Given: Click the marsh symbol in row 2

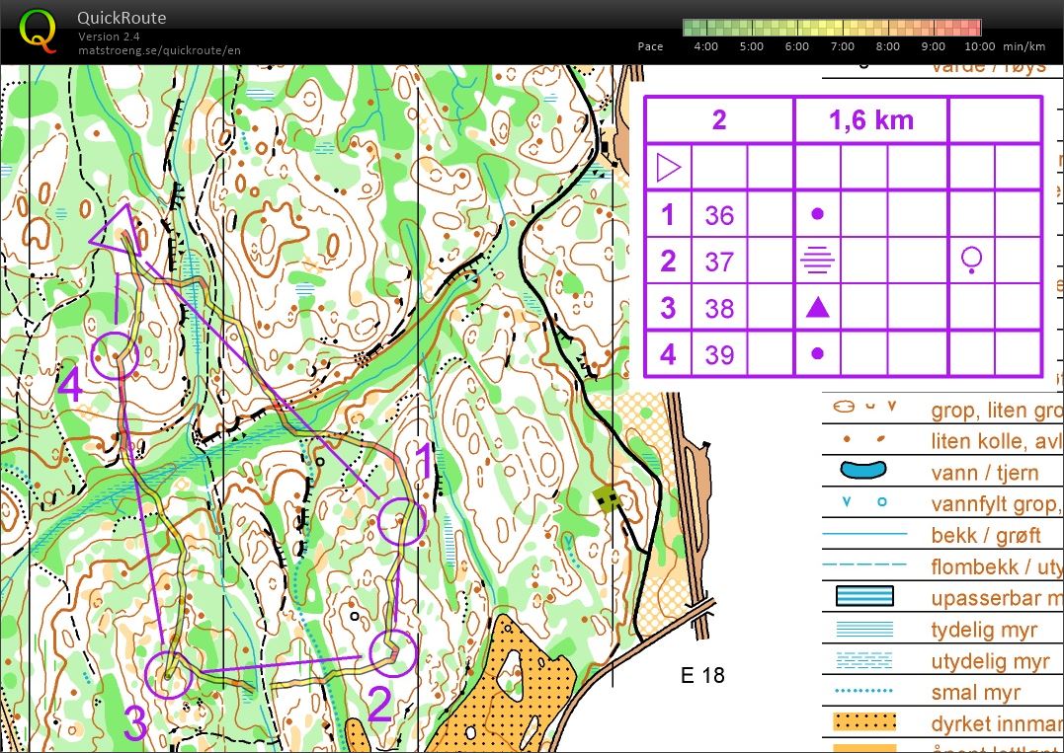Looking at the screenshot, I should 817,261.
